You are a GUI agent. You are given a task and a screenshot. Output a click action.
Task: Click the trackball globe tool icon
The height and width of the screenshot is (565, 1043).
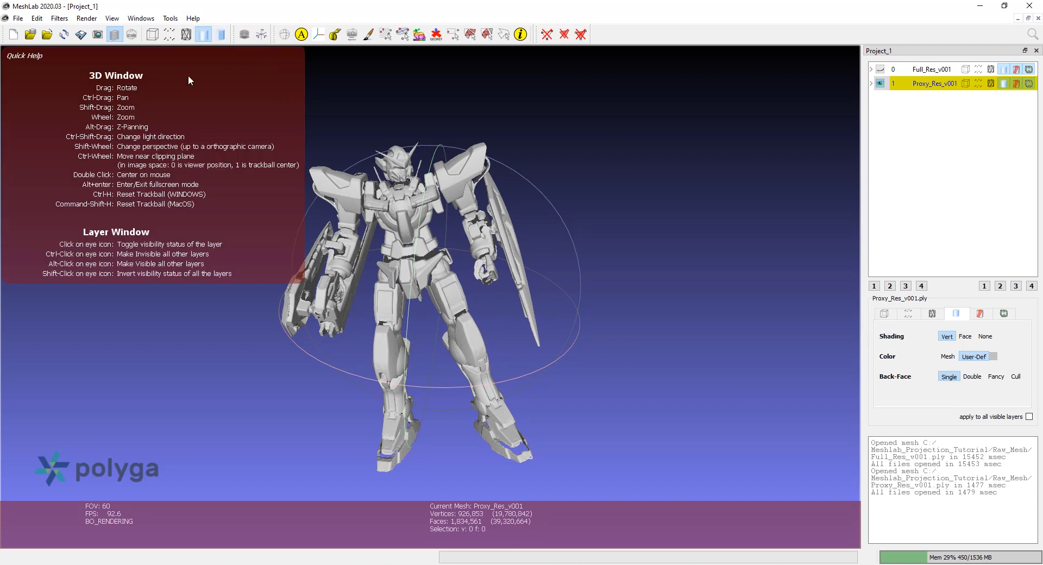[x=285, y=35]
